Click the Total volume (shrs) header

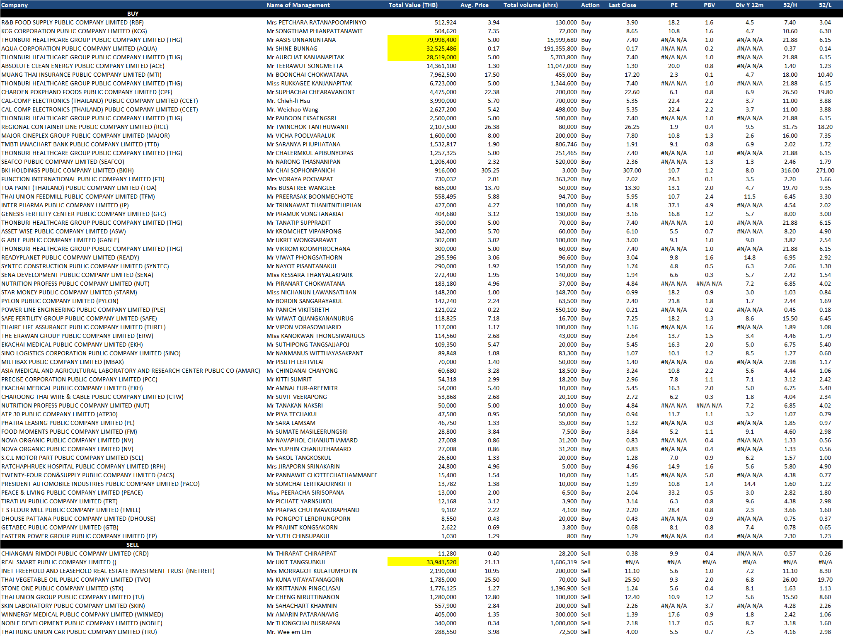[x=531, y=5]
